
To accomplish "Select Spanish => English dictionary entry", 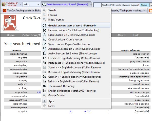I will [76, 67].
